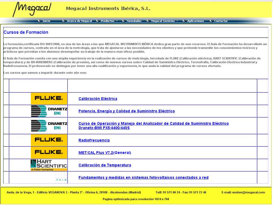Click the bullet icon before Contactar
The height and width of the screenshot is (205, 273).
click(x=211, y=21)
